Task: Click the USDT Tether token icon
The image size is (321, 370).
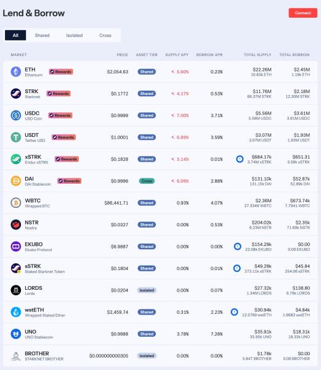Action: click(x=16, y=138)
